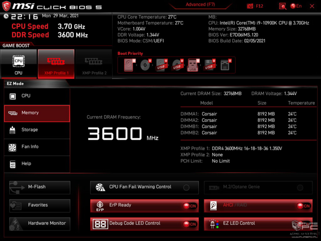Click the DIMMB2 Corsair row
This screenshot has width=321, height=241.
(239, 133)
